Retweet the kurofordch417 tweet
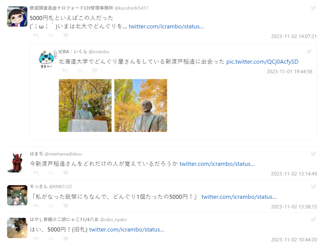The height and width of the screenshot is (248, 321). click(51, 35)
